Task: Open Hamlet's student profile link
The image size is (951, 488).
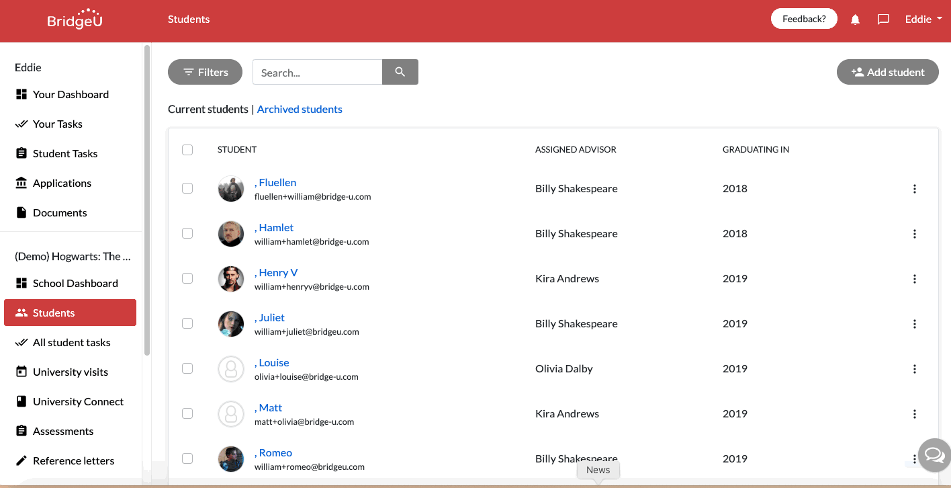Action: click(x=274, y=227)
